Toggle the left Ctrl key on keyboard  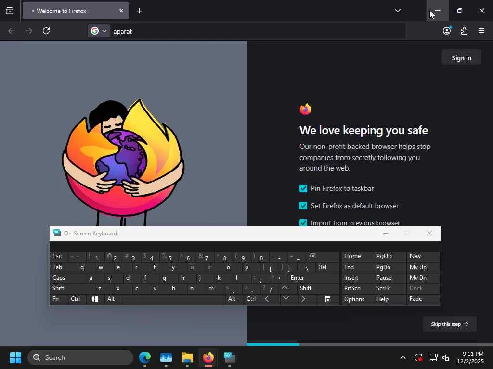77,299
